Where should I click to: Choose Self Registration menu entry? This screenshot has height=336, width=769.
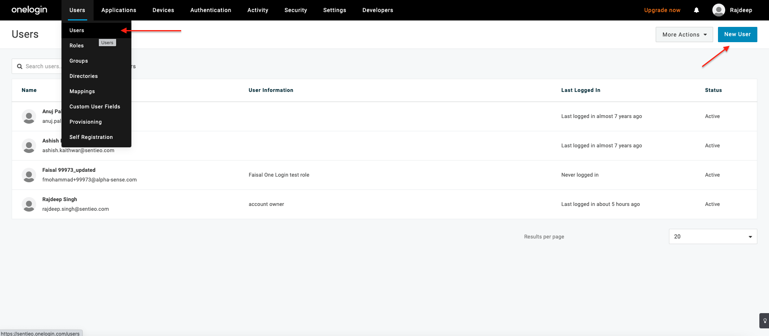pyautogui.click(x=91, y=137)
